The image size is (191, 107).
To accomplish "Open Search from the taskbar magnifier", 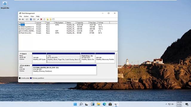I will coord(81,104).
